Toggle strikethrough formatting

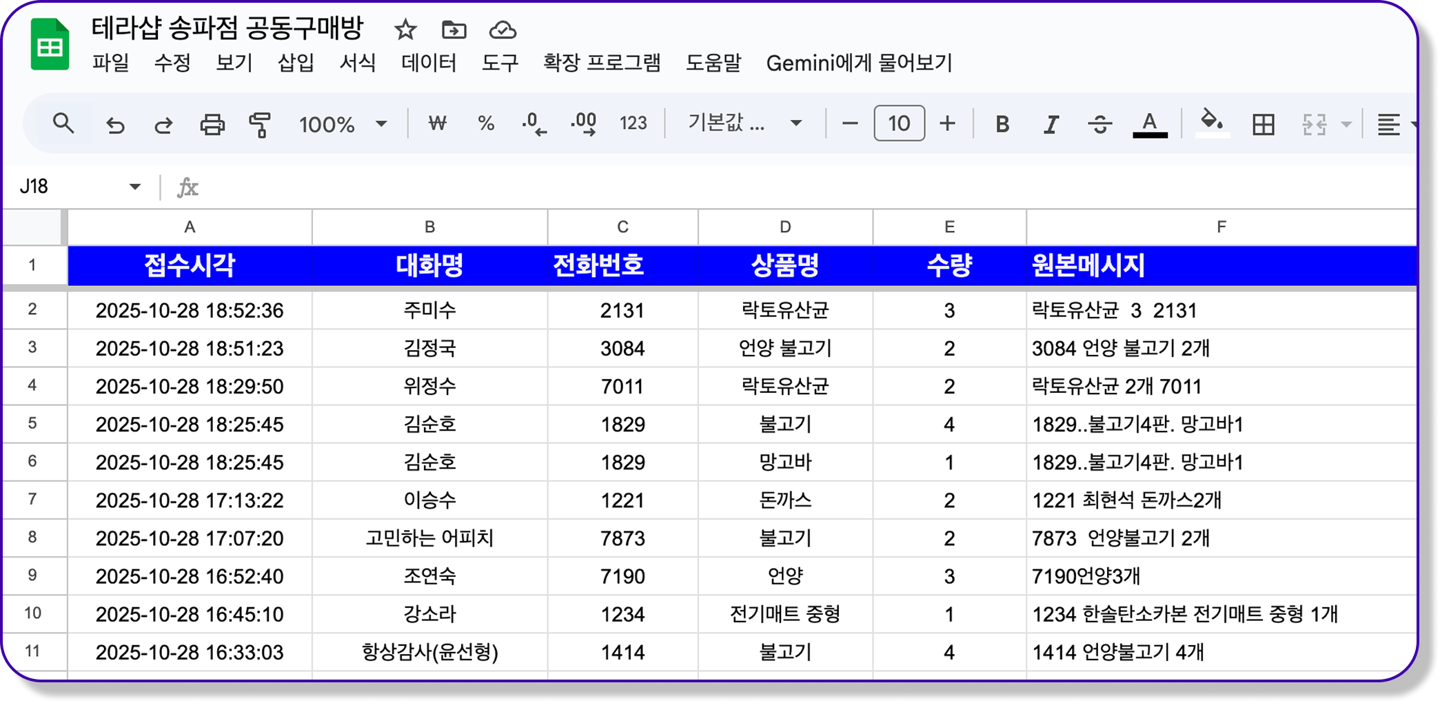coord(1099,124)
